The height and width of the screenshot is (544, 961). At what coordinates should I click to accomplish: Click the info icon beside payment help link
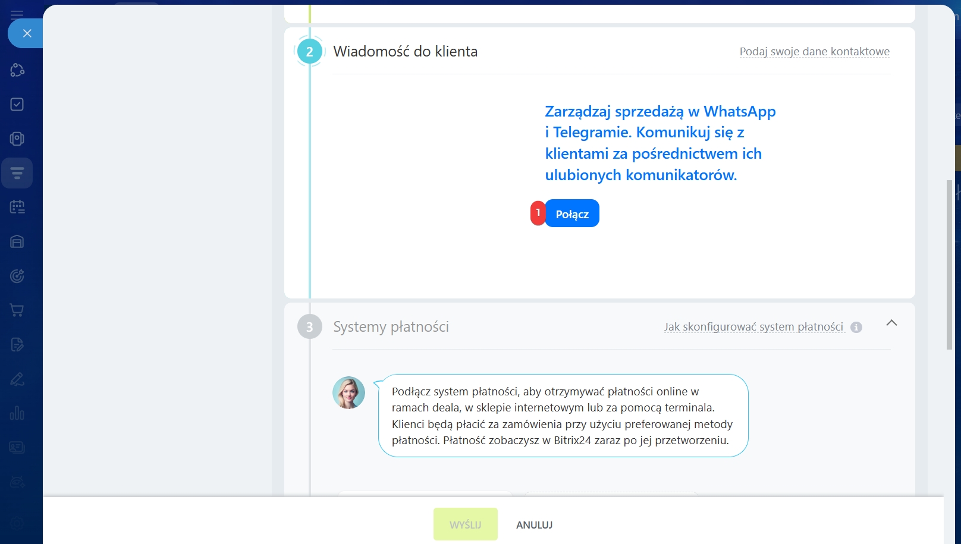(x=856, y=328)
